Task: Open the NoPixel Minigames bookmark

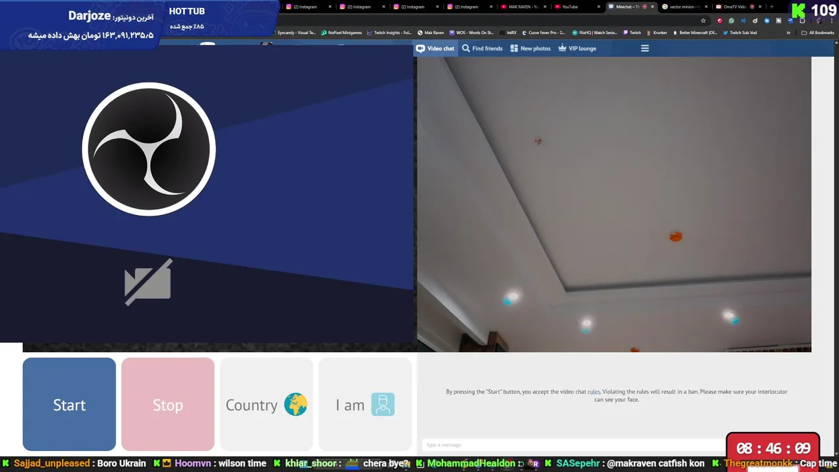Action: point(341,32)
